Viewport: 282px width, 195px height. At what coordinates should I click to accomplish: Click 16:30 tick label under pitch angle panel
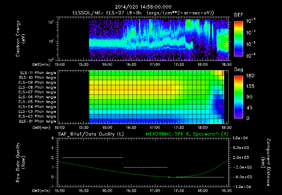pos(131,128)
